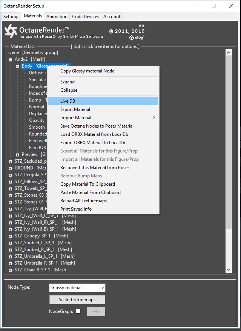Open the Animation tab
Screen dimensions: 241x331
[x=57, y=17]
